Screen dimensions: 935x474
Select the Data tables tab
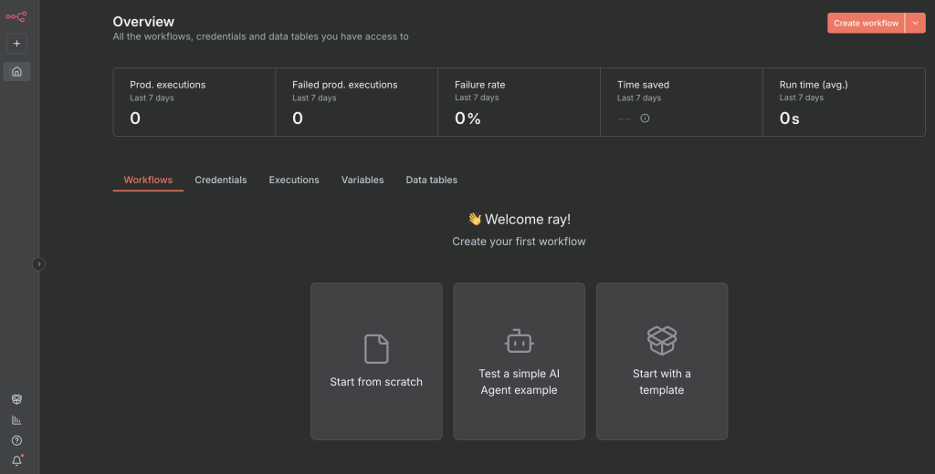[x=432, y=180]
